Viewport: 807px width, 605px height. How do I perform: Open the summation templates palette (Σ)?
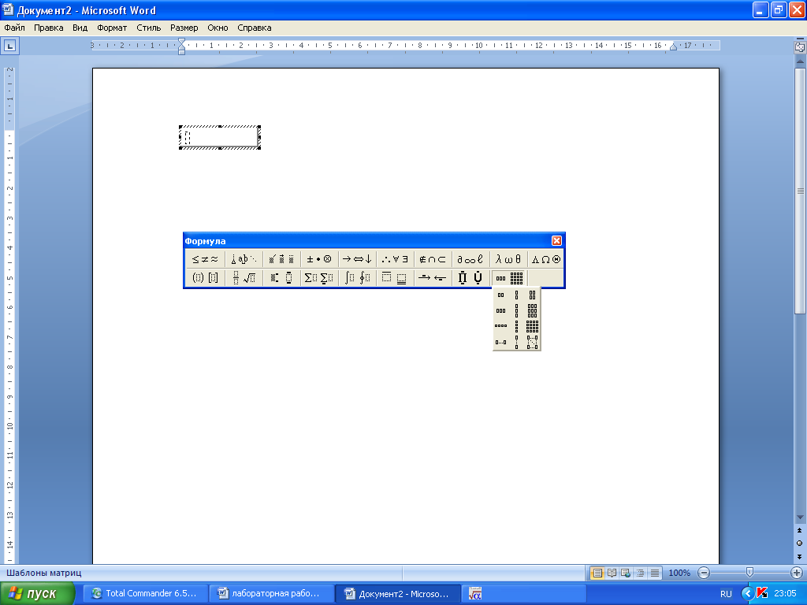coord(319,278)
